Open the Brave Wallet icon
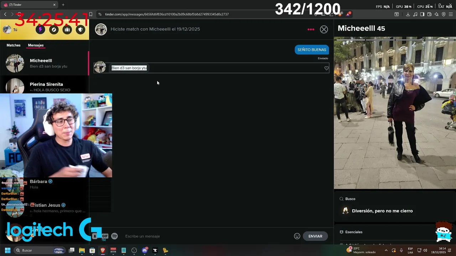Screen dimensions: 456x256 [429, 14]
